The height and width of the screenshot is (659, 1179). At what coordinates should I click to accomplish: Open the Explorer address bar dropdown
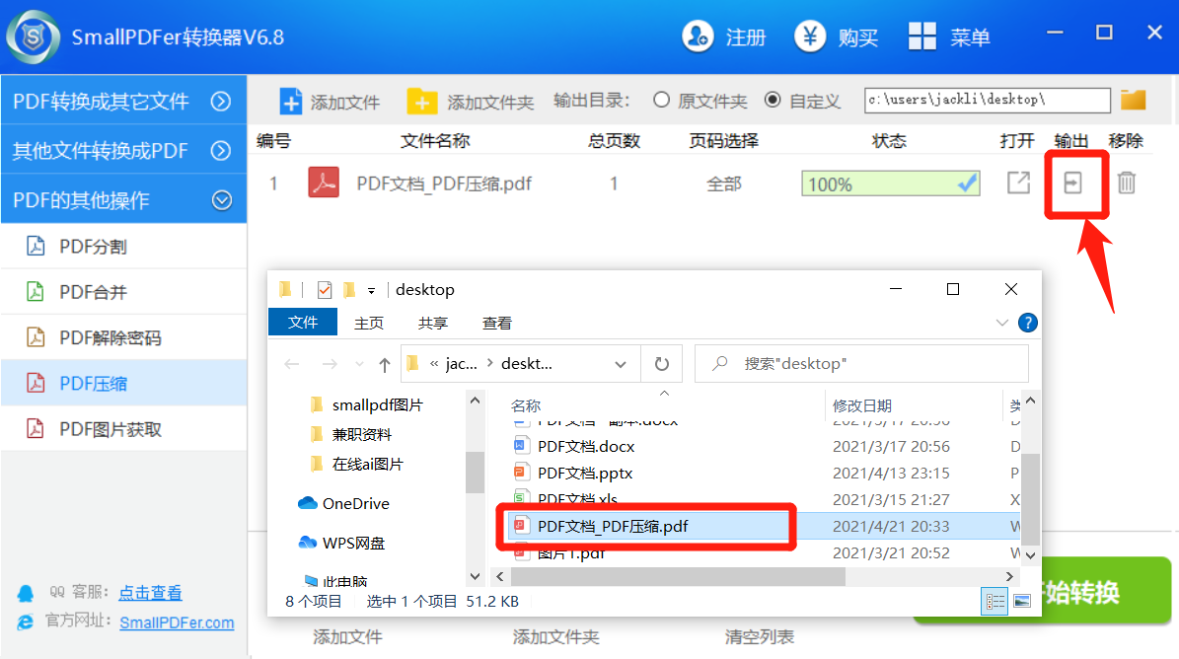[x=621, y=364]
